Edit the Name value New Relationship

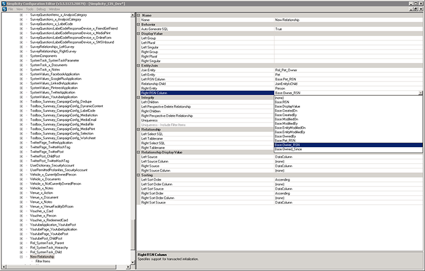point(348,20)
